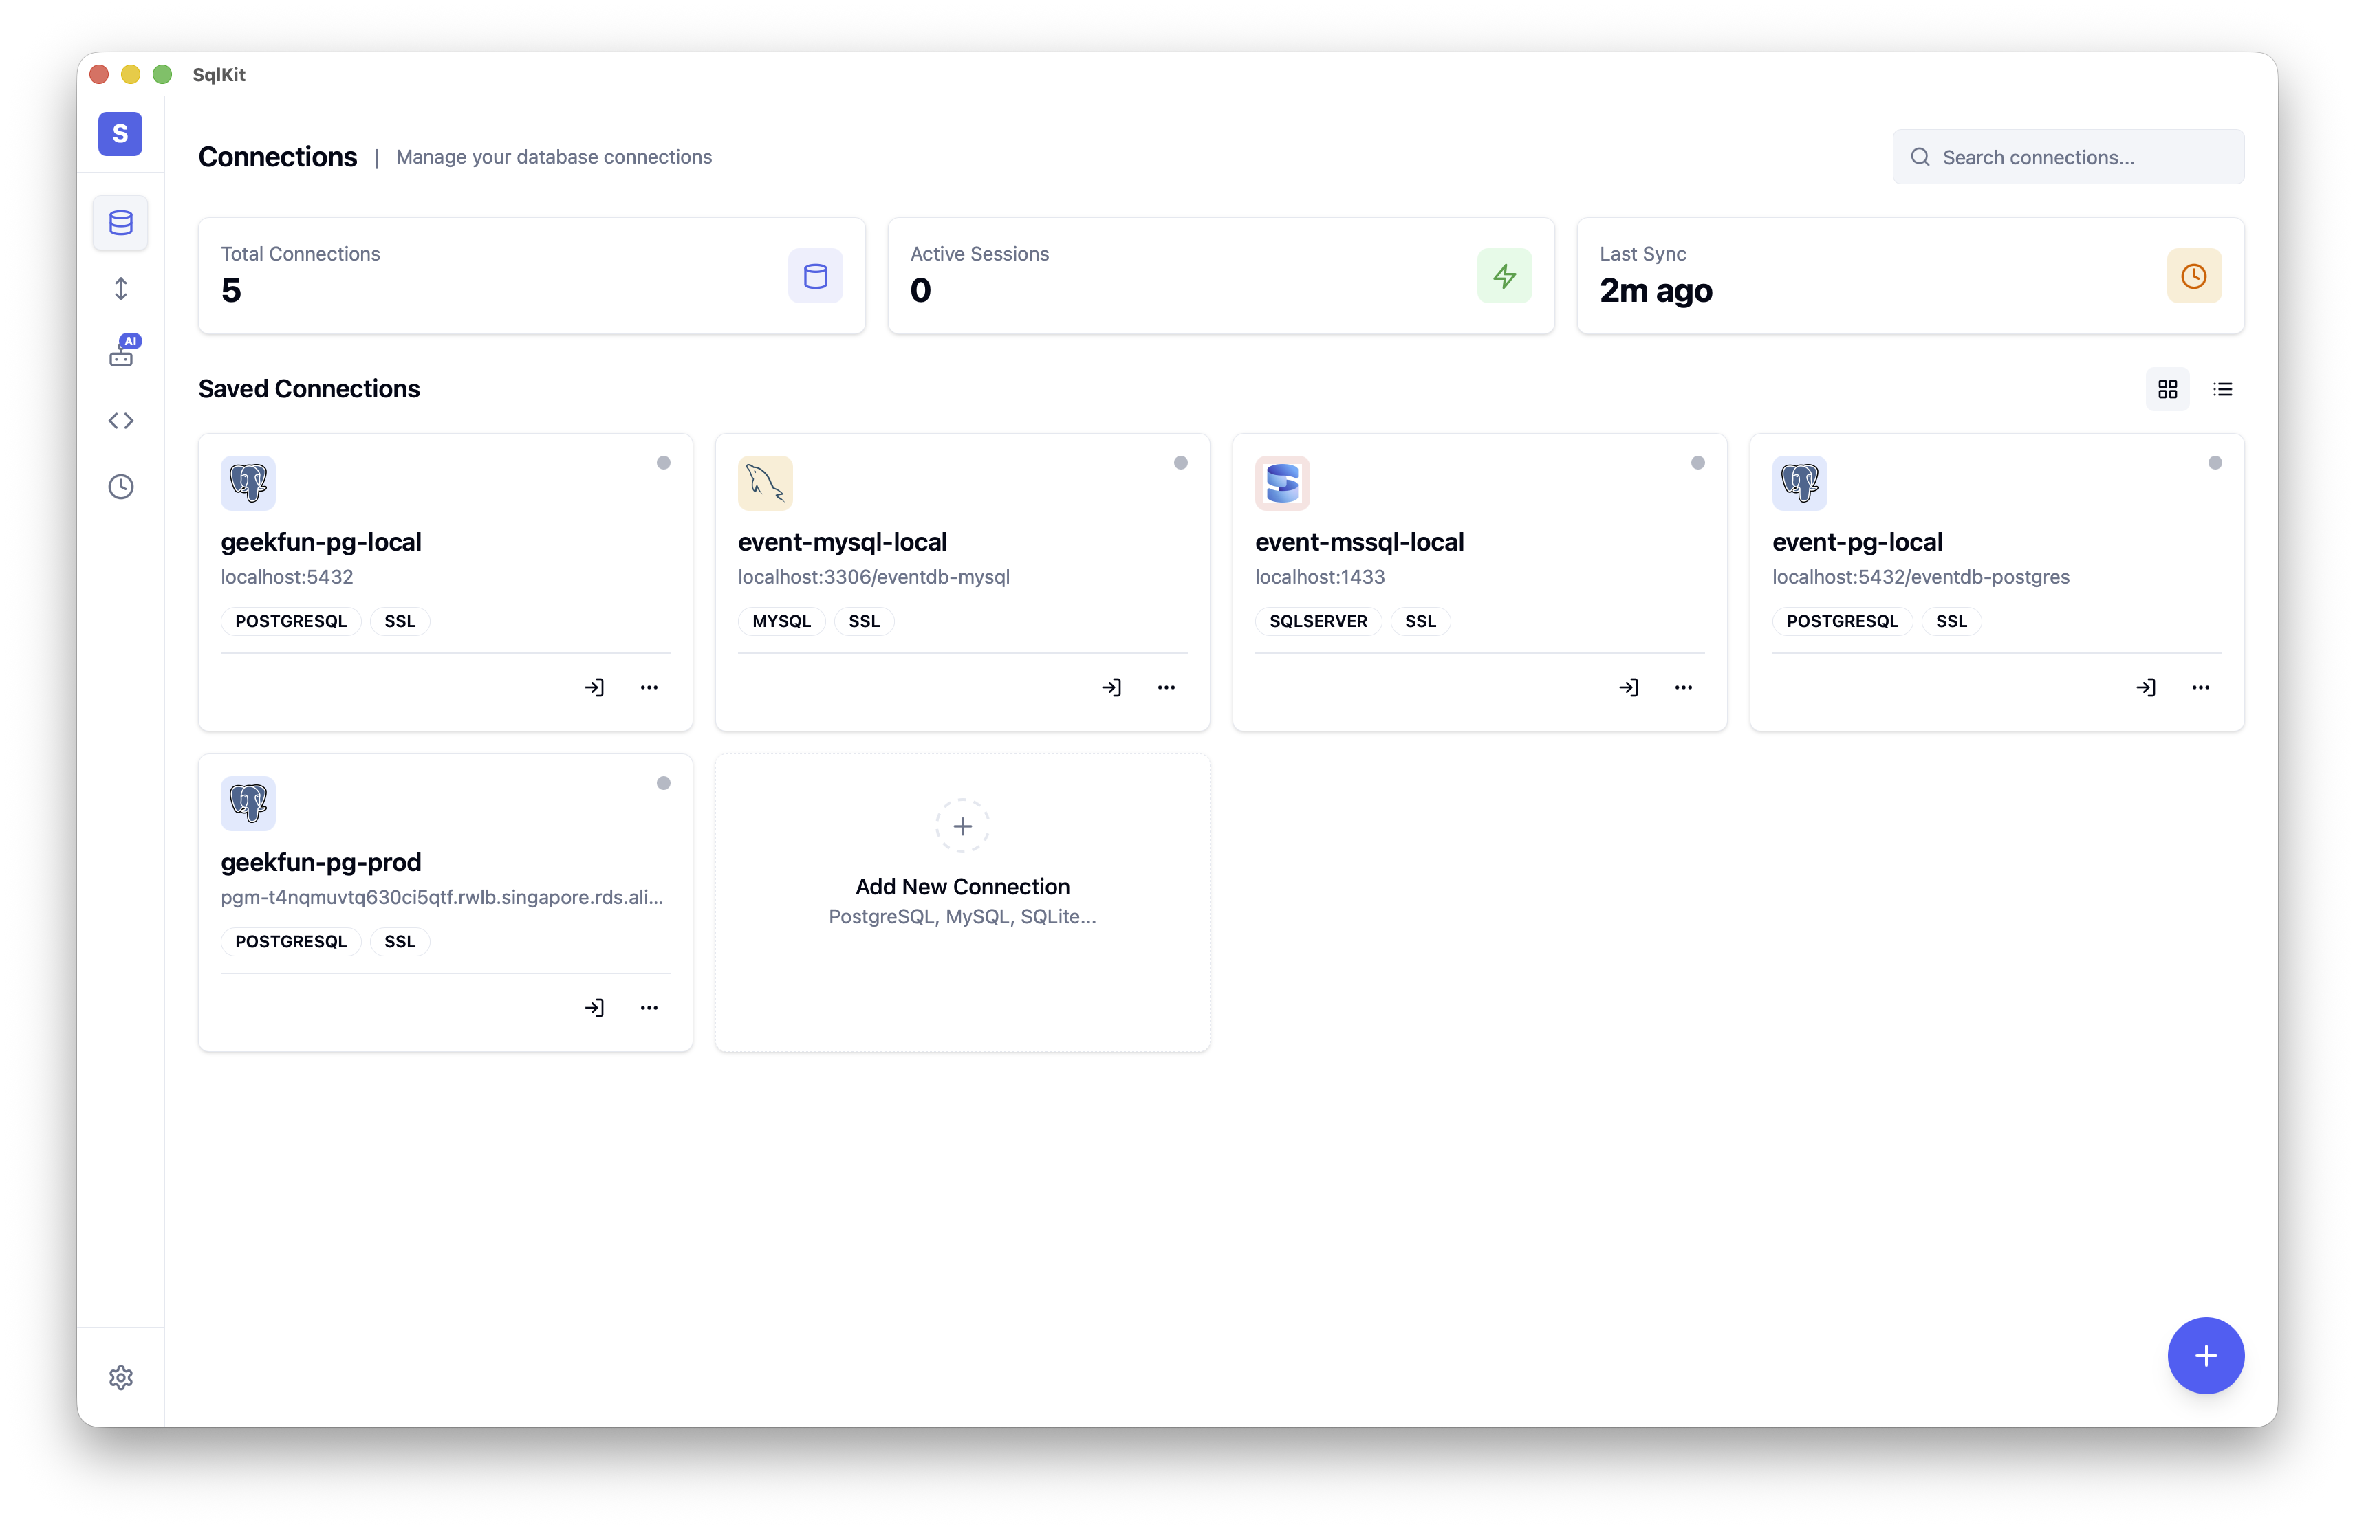Click the search connections field
The height and width of the screenshot is (1529, 2355).
[x=2067, y=156]
